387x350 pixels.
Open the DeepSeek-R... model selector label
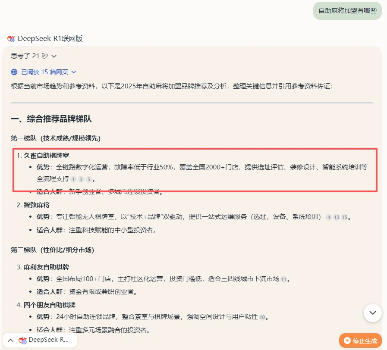48,340
